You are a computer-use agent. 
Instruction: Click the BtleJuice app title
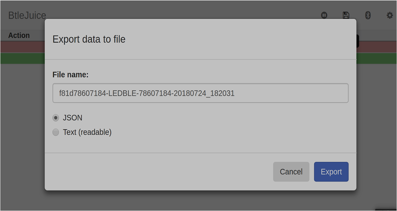point(27,15)
